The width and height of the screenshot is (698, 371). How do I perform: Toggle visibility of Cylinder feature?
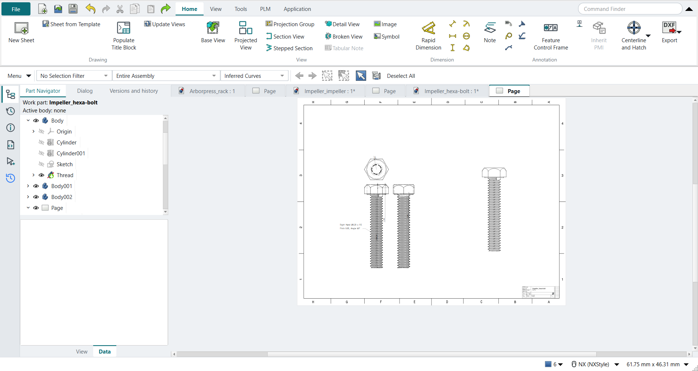(41, 143)
